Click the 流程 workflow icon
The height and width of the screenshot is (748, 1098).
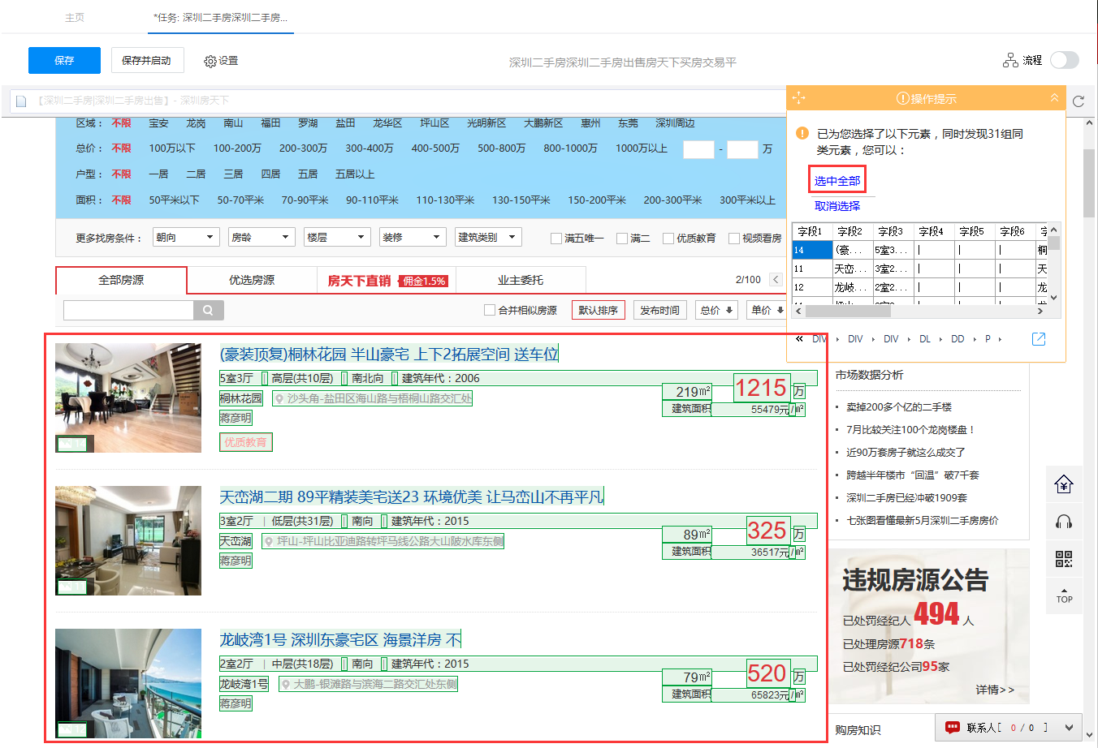click(1010, 60)
